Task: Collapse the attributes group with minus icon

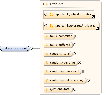Action: pyautogui.click(x=42, y=4)
